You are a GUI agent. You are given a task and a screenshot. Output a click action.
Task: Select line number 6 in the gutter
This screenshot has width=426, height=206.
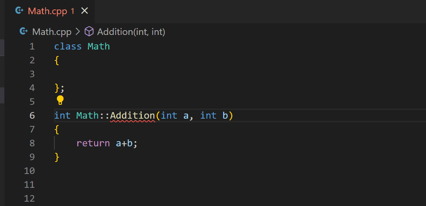[32, 115]
